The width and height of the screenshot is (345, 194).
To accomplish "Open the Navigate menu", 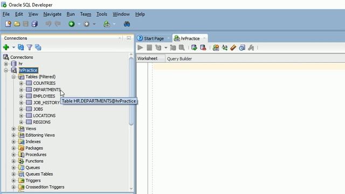I will (x=52, y=14).
